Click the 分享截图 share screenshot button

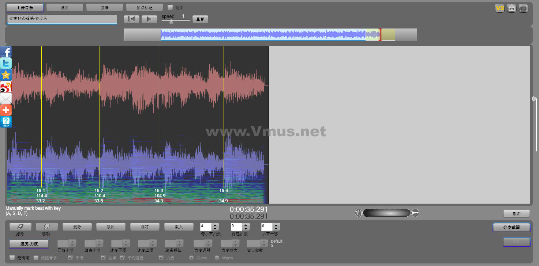(x=511, y=227)
